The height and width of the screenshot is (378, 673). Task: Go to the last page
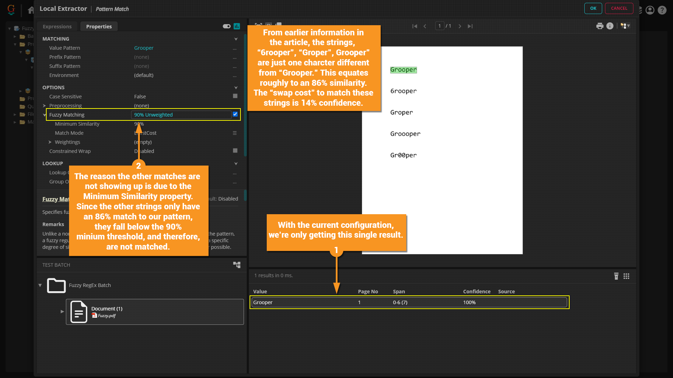(470, 26)
